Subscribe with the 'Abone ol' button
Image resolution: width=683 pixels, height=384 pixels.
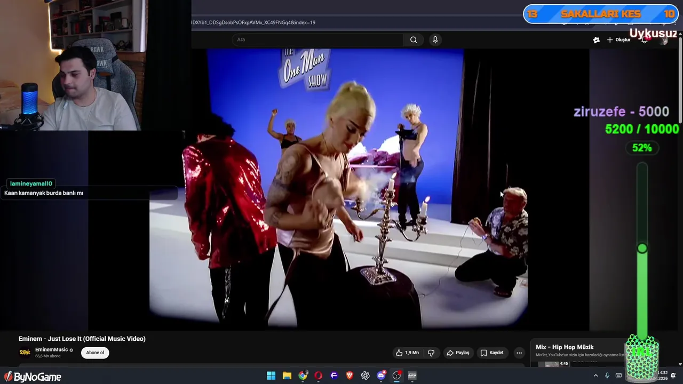click(95, 353)
